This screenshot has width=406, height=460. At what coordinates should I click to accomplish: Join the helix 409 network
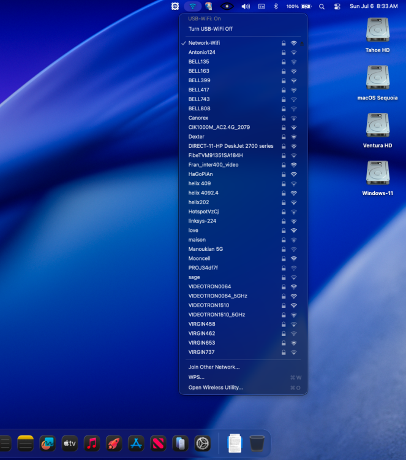tap(243, 183)
